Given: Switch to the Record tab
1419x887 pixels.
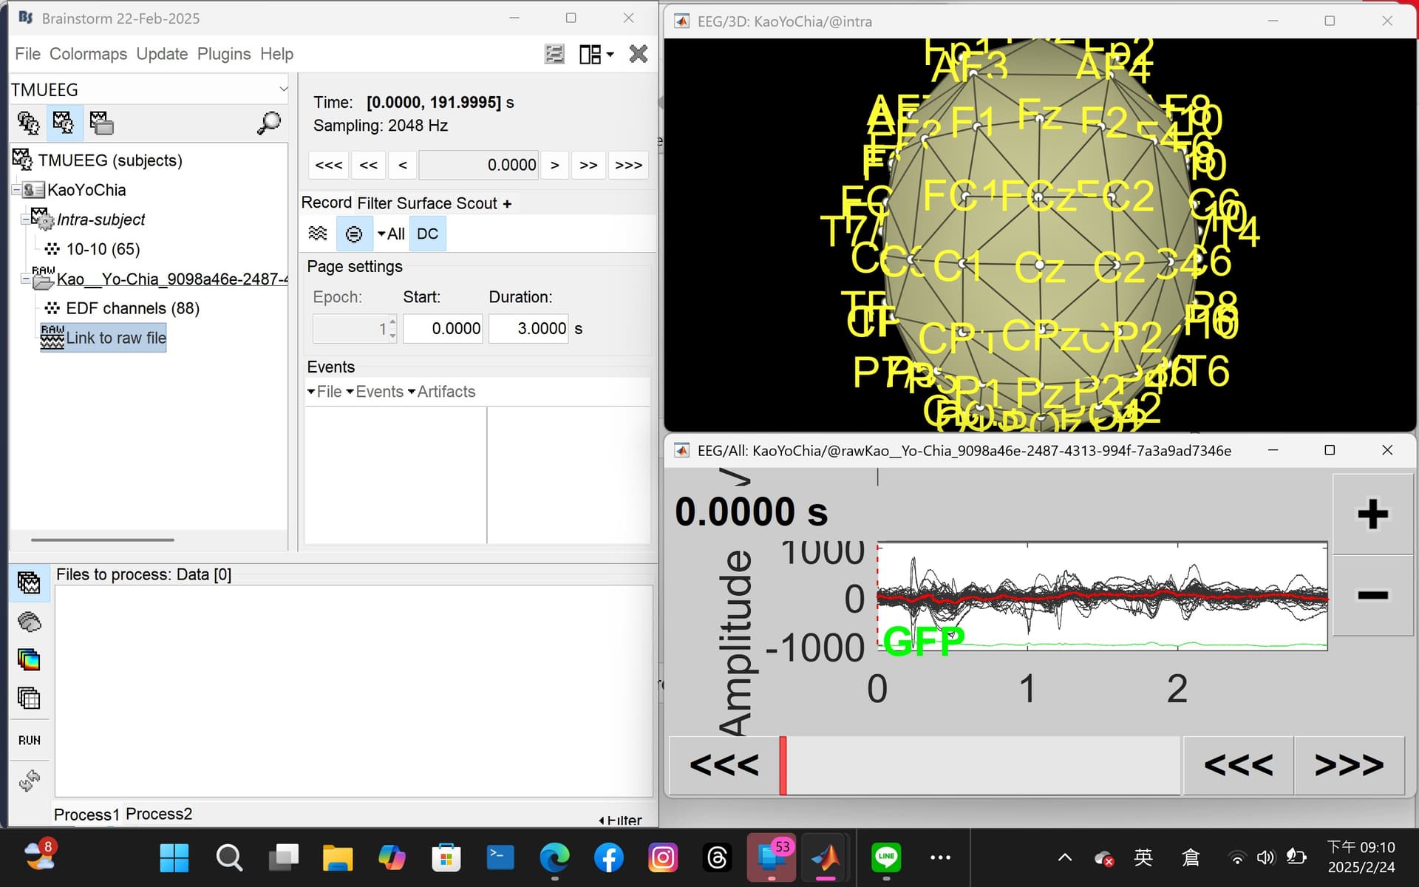Looking at the screenshot, I should pos(327,203).
